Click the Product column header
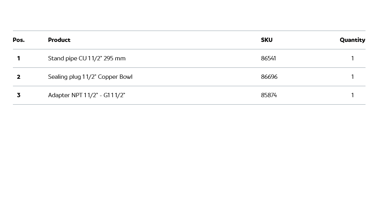 coord(59,40)
